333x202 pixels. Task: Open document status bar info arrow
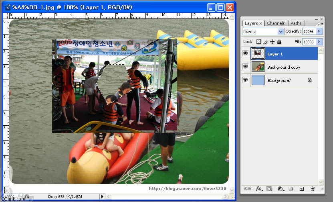[x=102, y=196]
